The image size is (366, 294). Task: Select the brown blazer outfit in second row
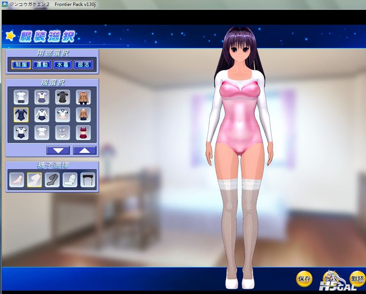pos(83,115)
